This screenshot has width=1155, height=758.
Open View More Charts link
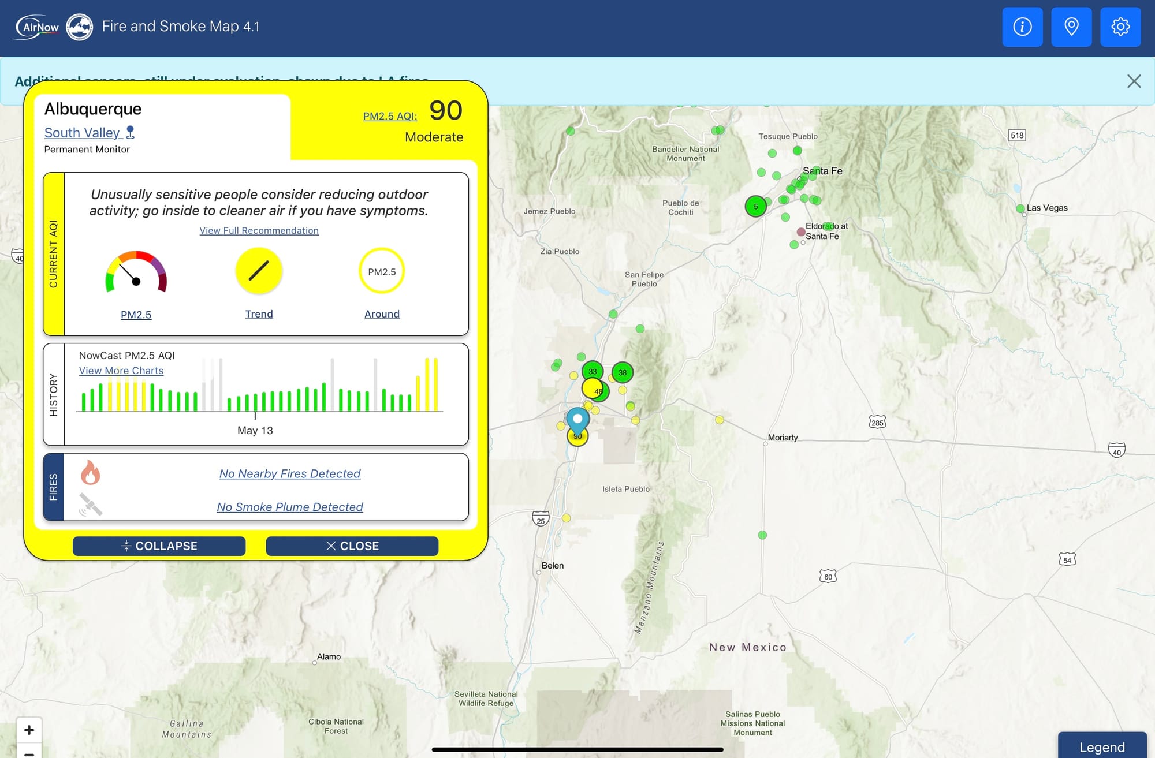point(121,371)
